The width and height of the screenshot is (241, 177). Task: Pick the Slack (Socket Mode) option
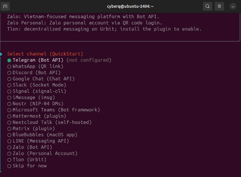[9, 85]
